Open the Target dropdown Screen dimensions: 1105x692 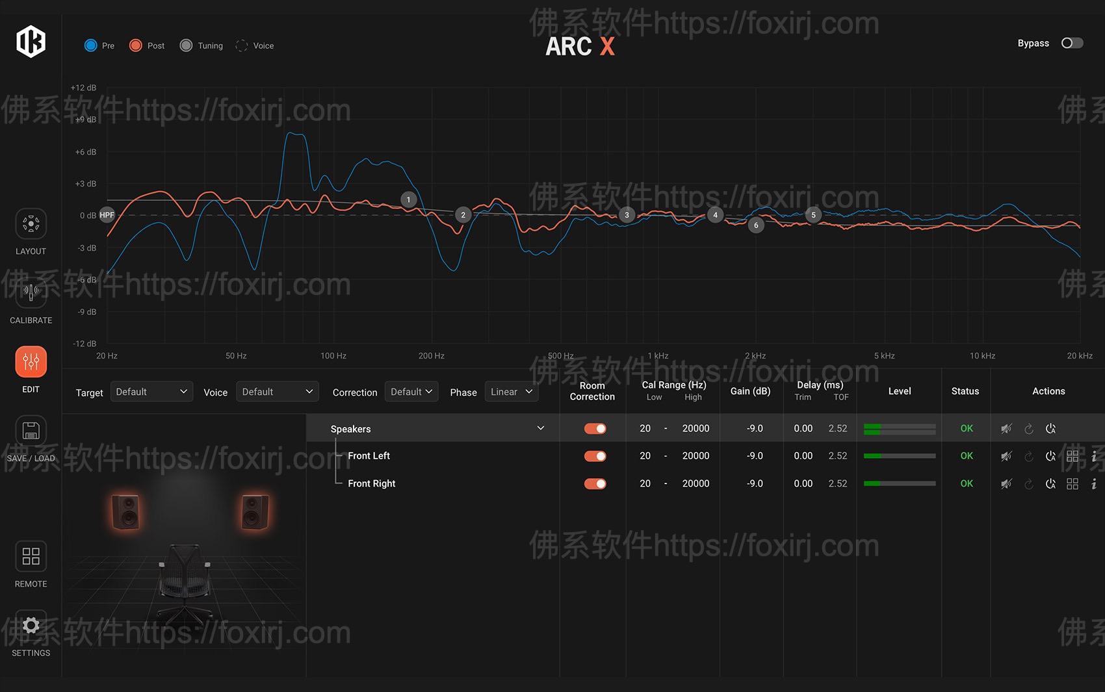point(151,392)
